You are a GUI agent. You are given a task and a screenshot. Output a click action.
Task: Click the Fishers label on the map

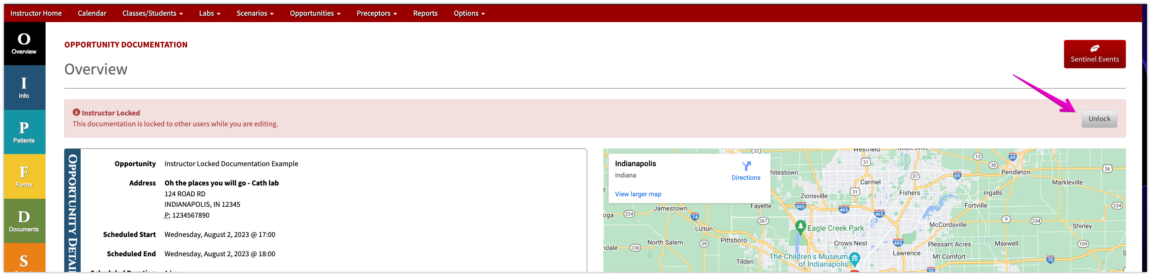point(909,193)
